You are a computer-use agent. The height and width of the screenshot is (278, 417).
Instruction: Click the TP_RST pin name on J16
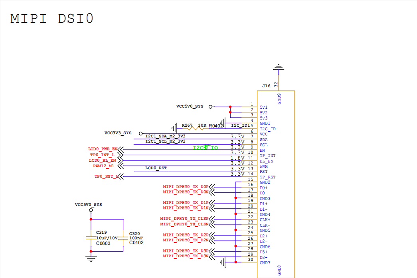tap(267, 177)
